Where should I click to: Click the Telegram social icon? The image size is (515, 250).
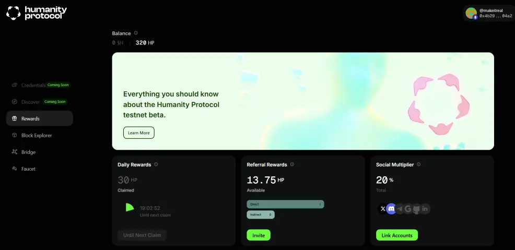click(x=400, y=209)
